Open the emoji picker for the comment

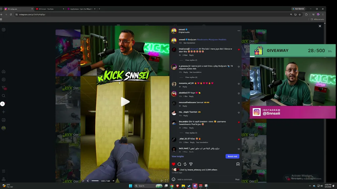click(x=174, y=180)
